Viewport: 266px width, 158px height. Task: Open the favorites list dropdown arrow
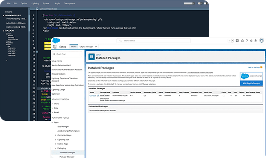tap(232, 41)
